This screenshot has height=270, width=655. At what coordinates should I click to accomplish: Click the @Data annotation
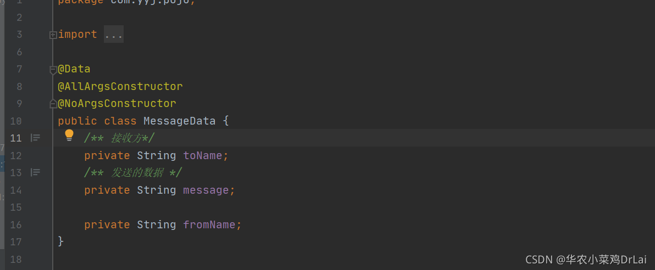coord(74,69)
